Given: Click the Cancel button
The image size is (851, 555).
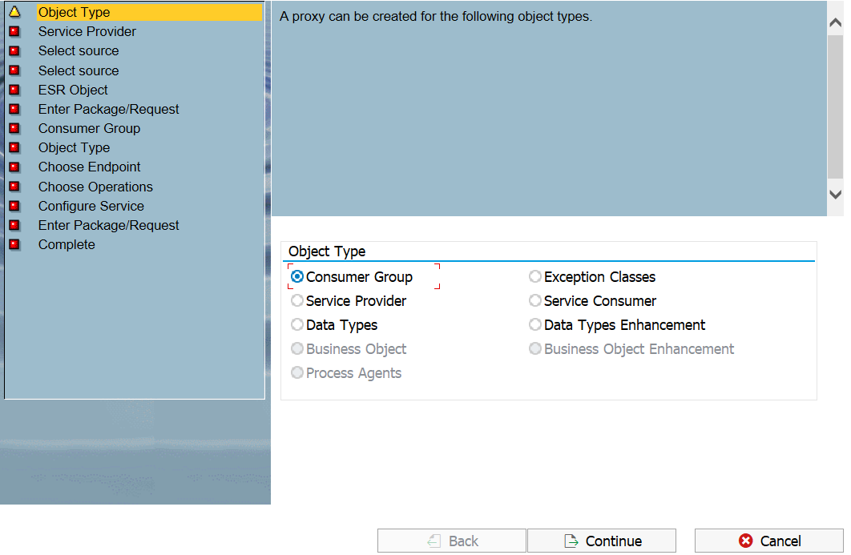Looking at the screenshot, I should [x=769, y=541].
